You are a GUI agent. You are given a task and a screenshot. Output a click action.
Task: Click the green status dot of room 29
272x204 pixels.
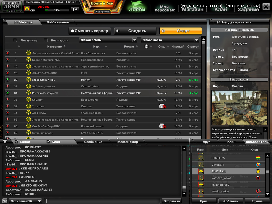tap(7, 79)
